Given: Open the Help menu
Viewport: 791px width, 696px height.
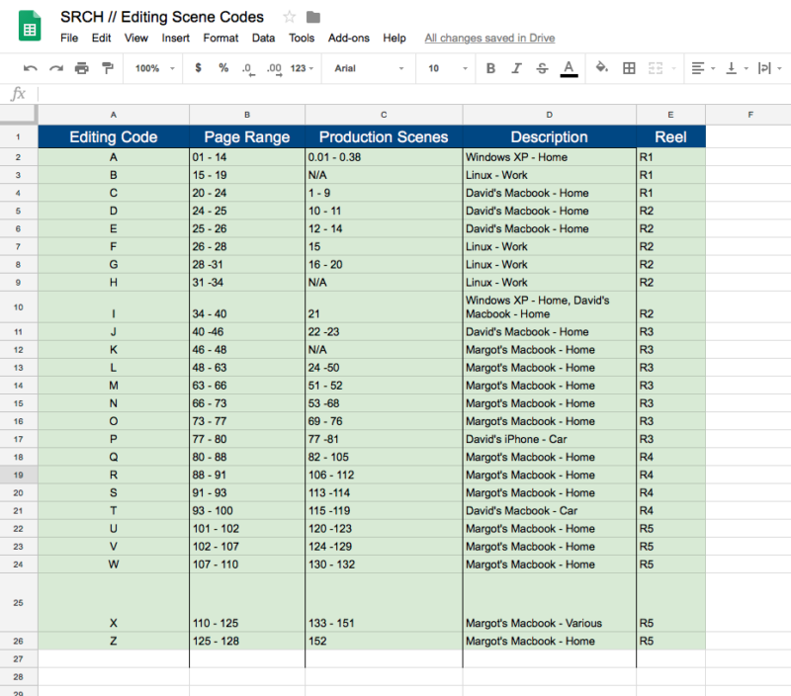Looking at the screenshot, I should point(394,38).
